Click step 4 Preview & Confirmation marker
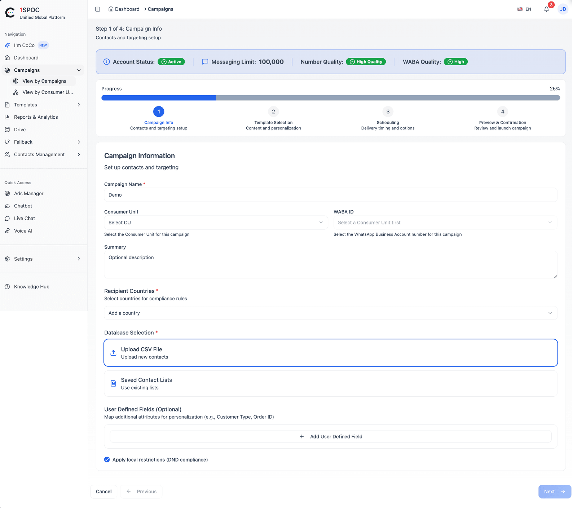 pyautogui.click(x=503, y=111)
